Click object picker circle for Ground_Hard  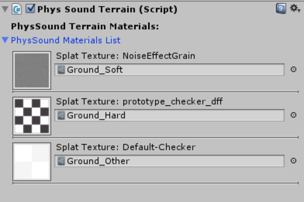coord(294,115)
